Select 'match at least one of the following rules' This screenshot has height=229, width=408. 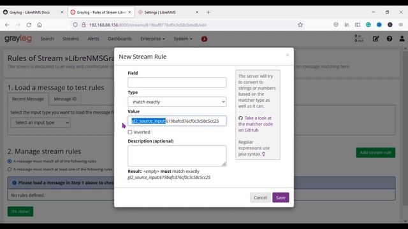10,169
